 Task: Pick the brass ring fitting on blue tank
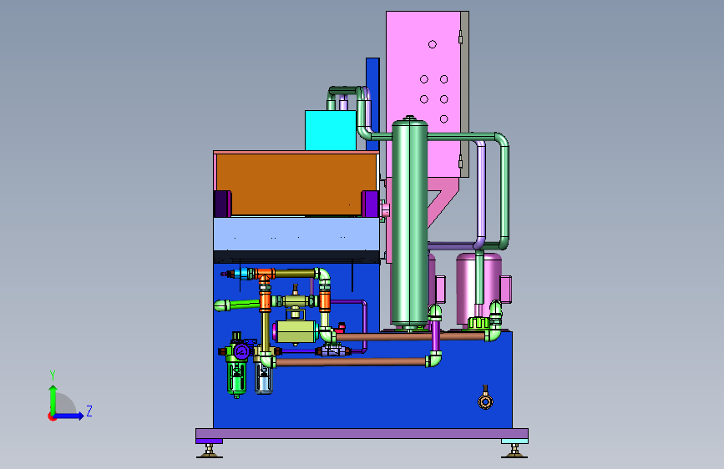coord(485,401)
